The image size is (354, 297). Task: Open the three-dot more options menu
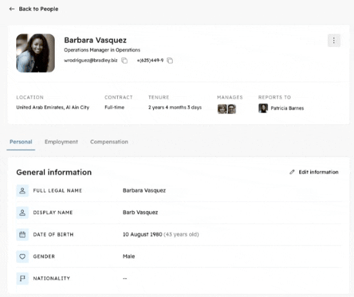point(333,41)
